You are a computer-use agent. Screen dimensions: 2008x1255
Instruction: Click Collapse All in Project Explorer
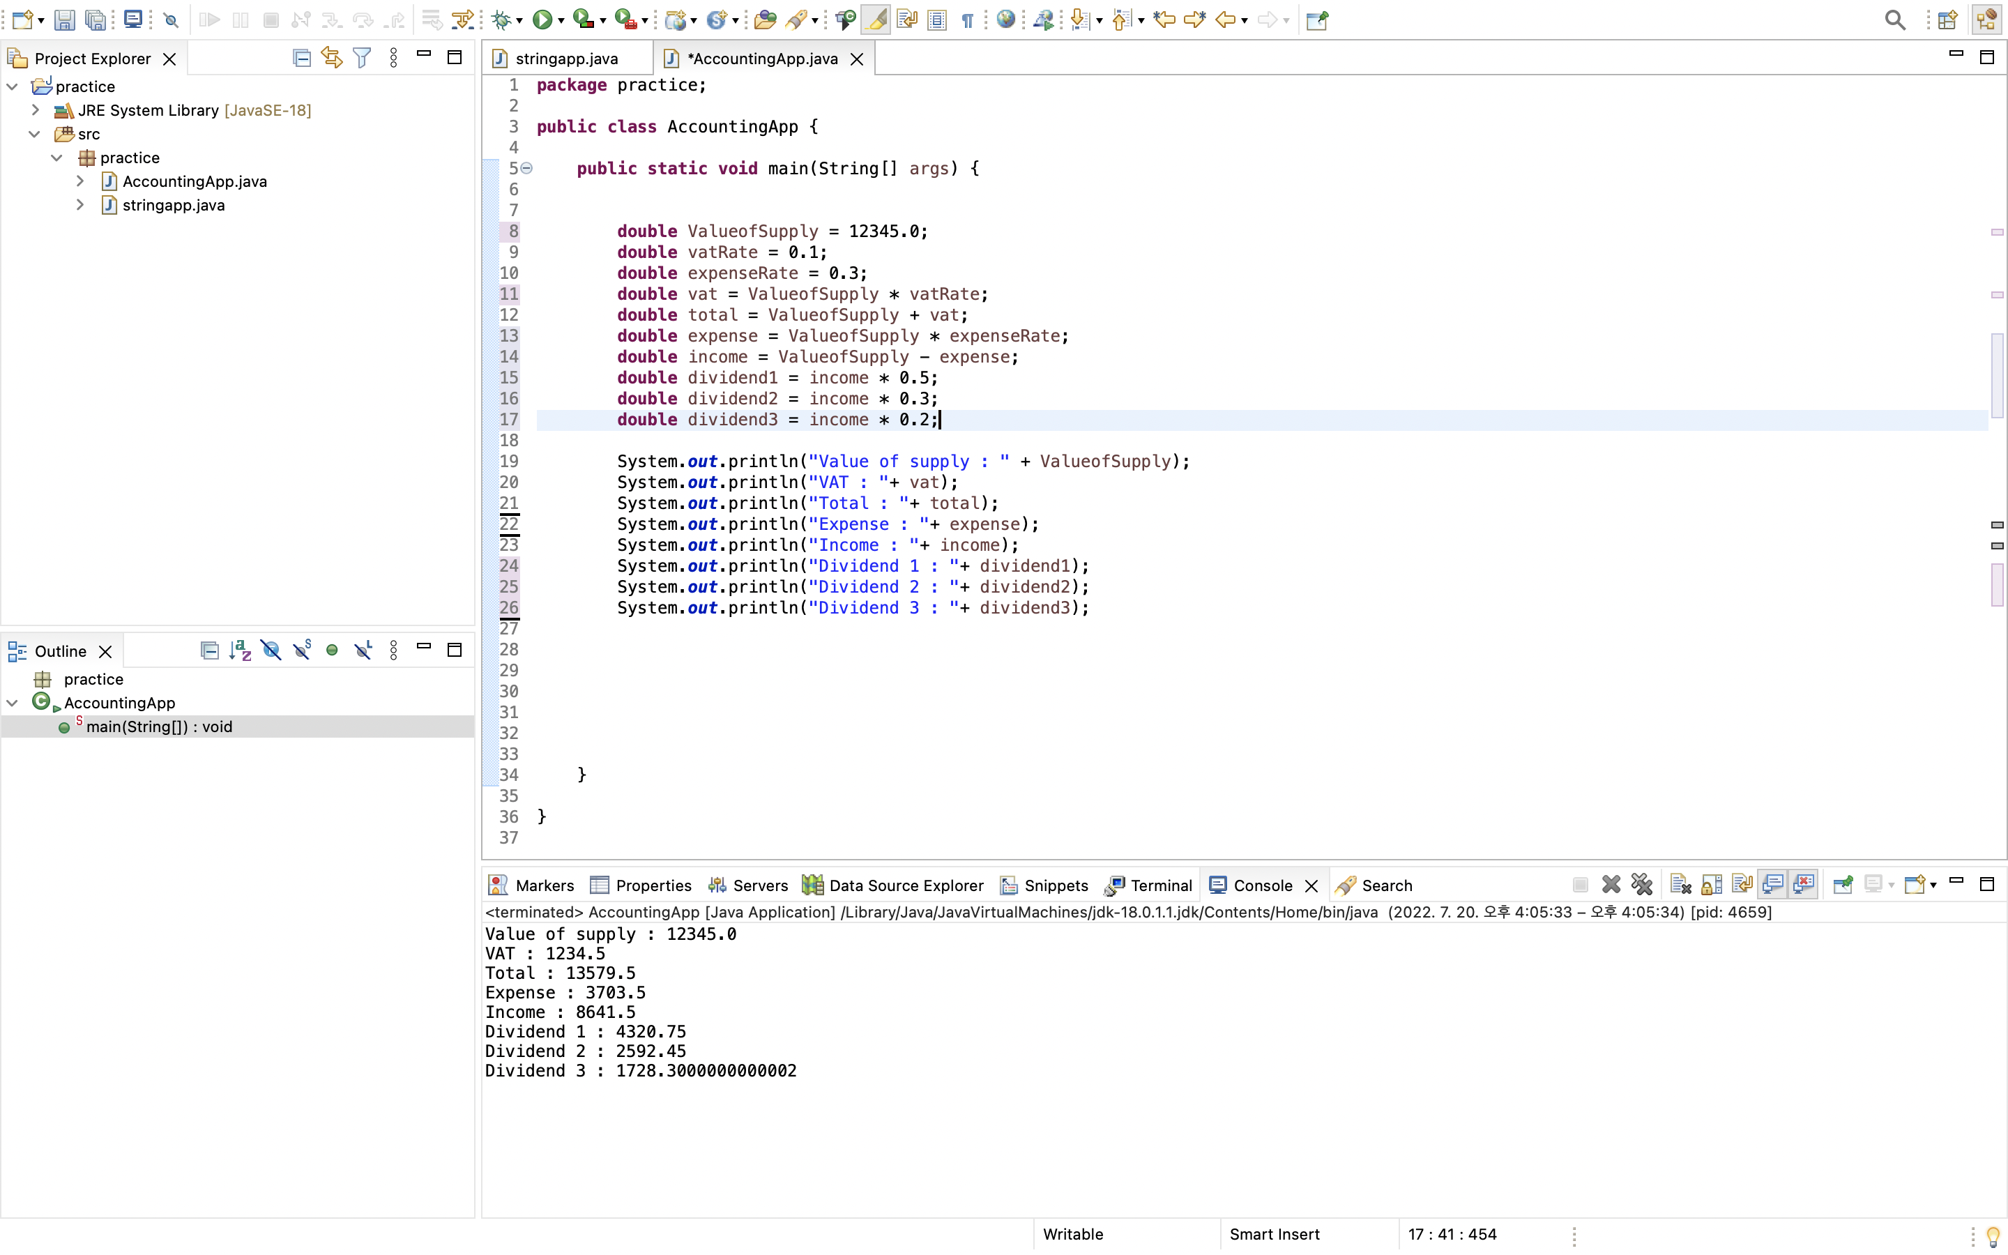302,58
